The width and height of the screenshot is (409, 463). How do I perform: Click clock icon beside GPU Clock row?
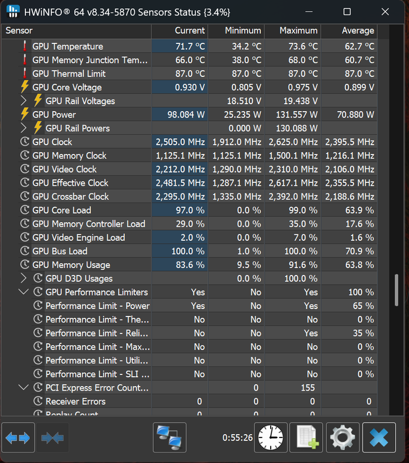click(x=25, y=141)
